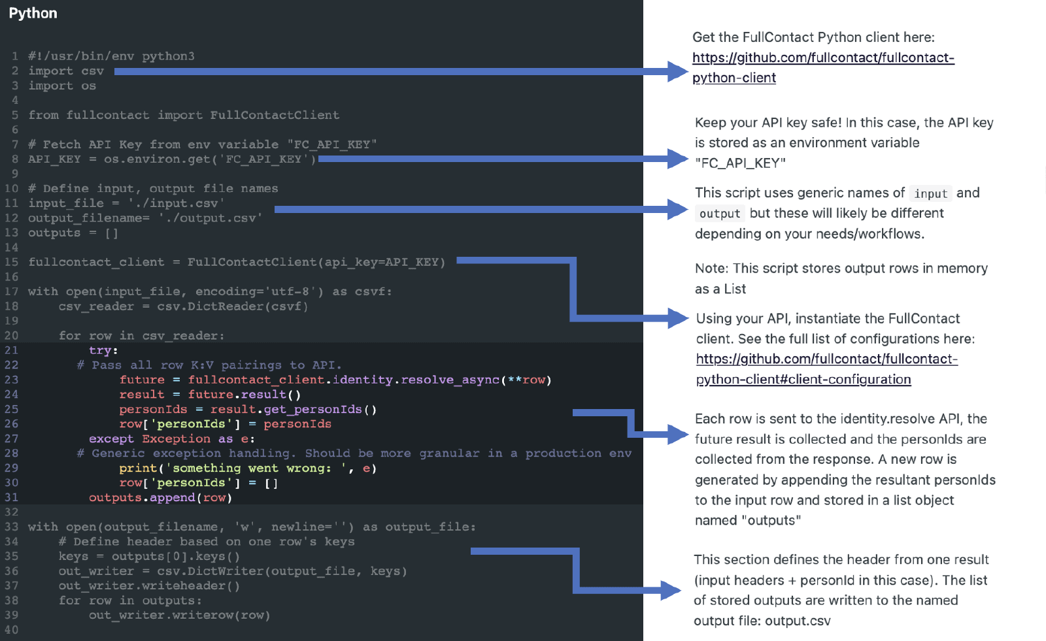Click the "try:" keyword in the code
1046x641 pixels.
tap(103, 350)
